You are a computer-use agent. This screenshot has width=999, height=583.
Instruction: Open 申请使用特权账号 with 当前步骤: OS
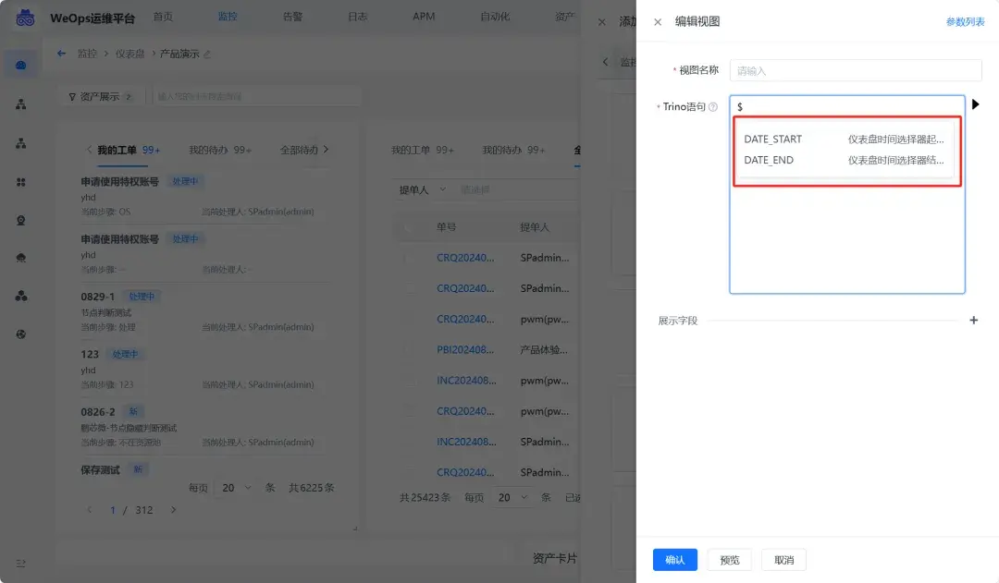click(x=119, y=181)
